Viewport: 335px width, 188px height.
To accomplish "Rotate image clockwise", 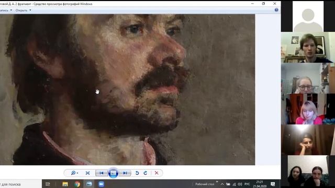I will coord(146,173).
